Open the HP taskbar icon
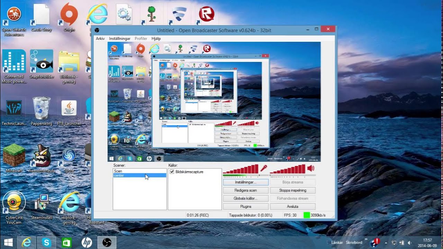This screenshot has height=249, width=443. click(87, 242)
